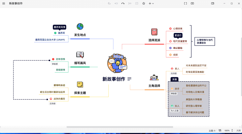Click the horizontal scrollbar thumb
The width and height of the screenshot is (242, 134).
(120, 127)
